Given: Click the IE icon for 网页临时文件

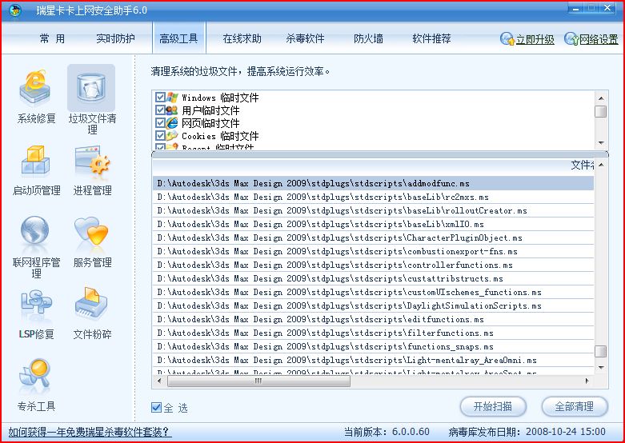Looking at the screenshot, I should tap(172, 122).
